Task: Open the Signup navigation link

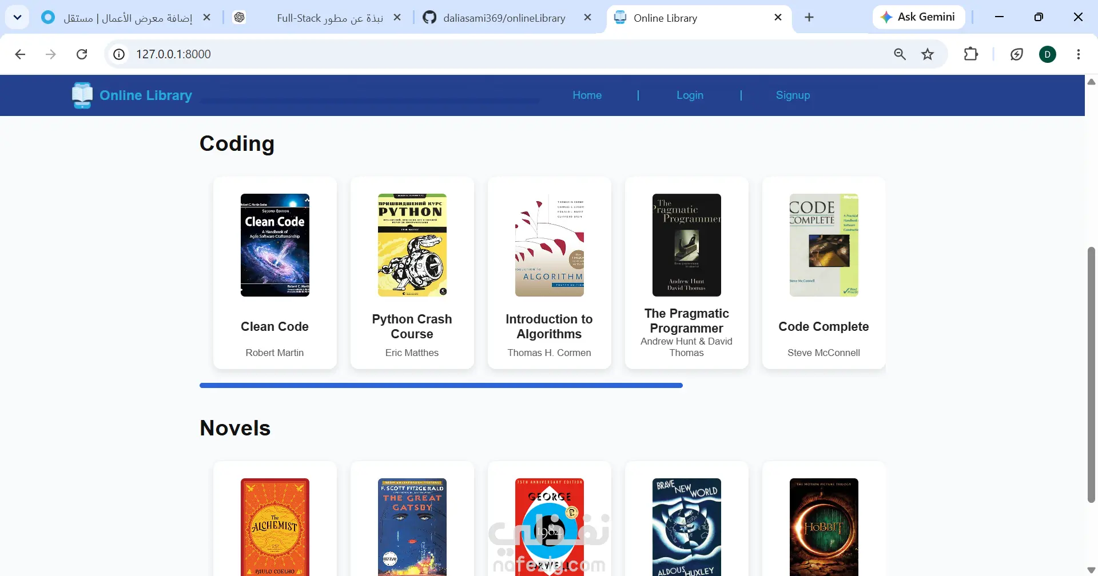Action: (793, 95)
